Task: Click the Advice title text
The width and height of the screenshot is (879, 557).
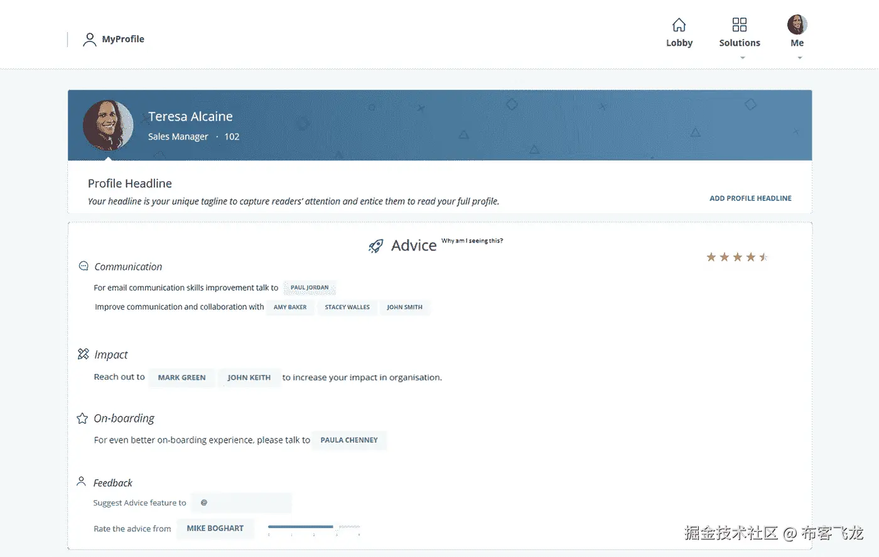Action: click(x=414, y=246)
